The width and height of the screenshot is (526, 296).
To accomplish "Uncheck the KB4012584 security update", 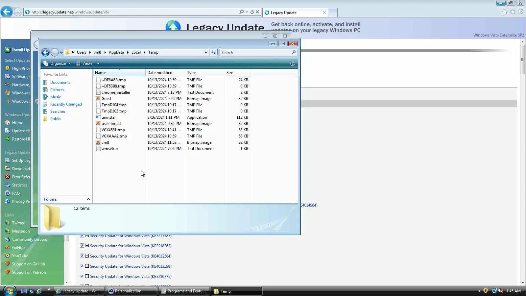I will [x=82, y=256].
